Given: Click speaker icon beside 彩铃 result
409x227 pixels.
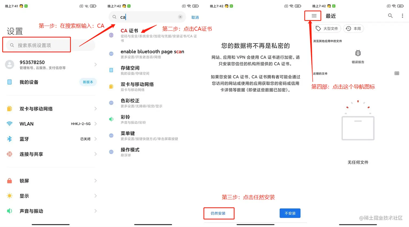Looking at the screenshot, I should point(111,119).
